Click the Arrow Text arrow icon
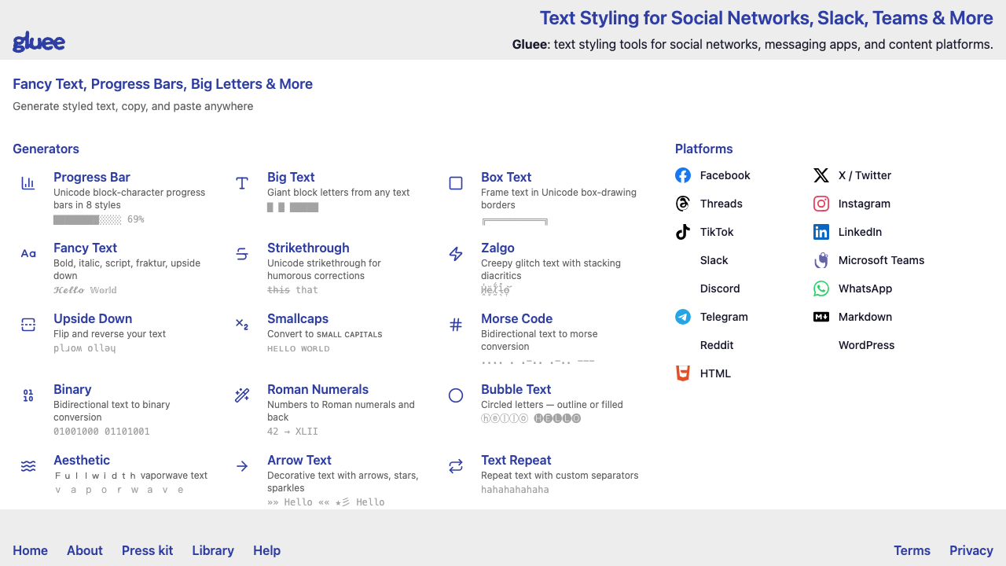Viewport: 1006px width, 566px height. pos(242,466)
